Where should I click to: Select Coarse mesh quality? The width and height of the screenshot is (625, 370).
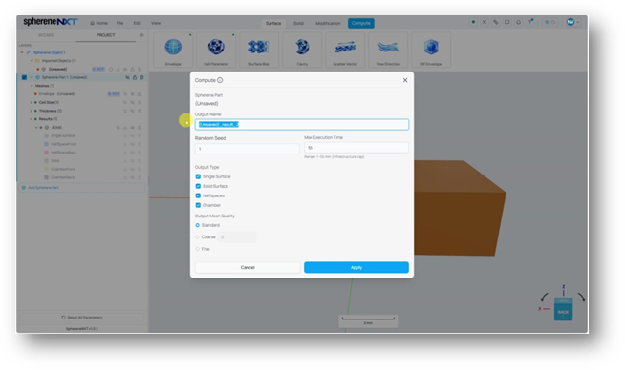tap(197, 237)
